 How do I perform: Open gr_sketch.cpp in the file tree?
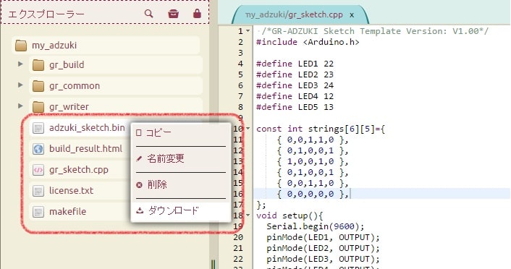tap(79, 170)
